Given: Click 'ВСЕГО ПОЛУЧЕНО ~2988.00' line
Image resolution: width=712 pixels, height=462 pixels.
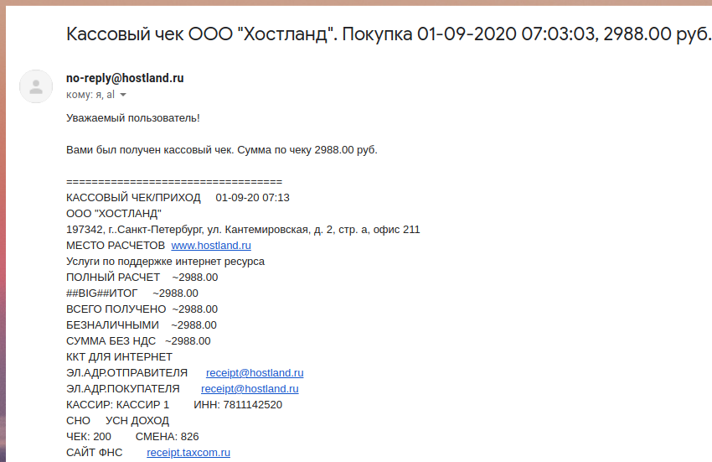Looking at the screenshot, I should point(142,309).
